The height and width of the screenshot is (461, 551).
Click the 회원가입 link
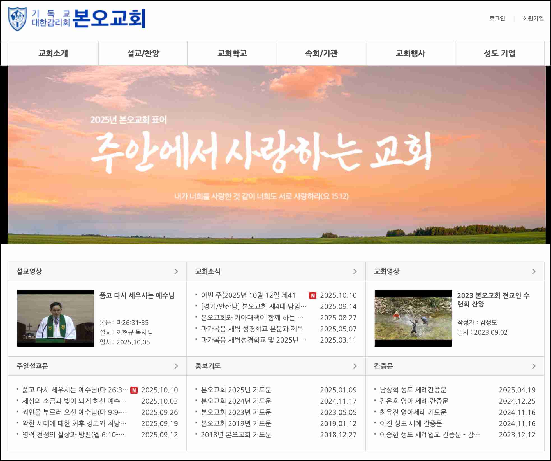(x=533, y=18)
